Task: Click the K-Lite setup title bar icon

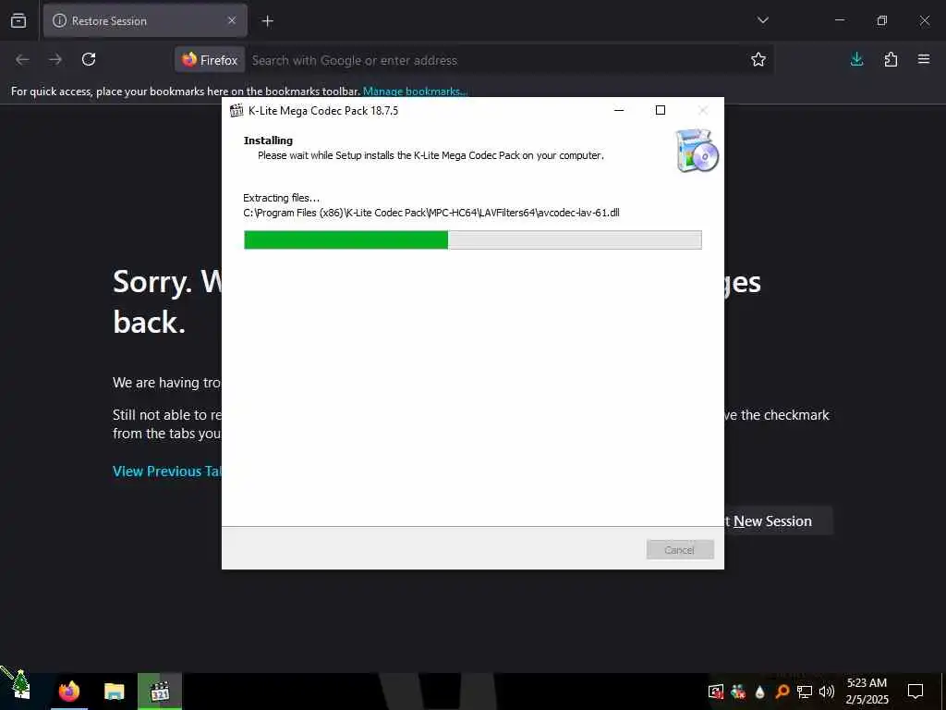Action: pyautogui.click(x=236, y=111)
